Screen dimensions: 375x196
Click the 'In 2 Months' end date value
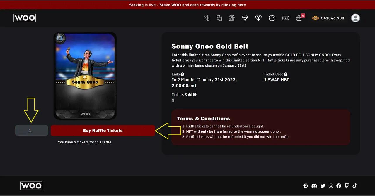click(x=204, y=83)
